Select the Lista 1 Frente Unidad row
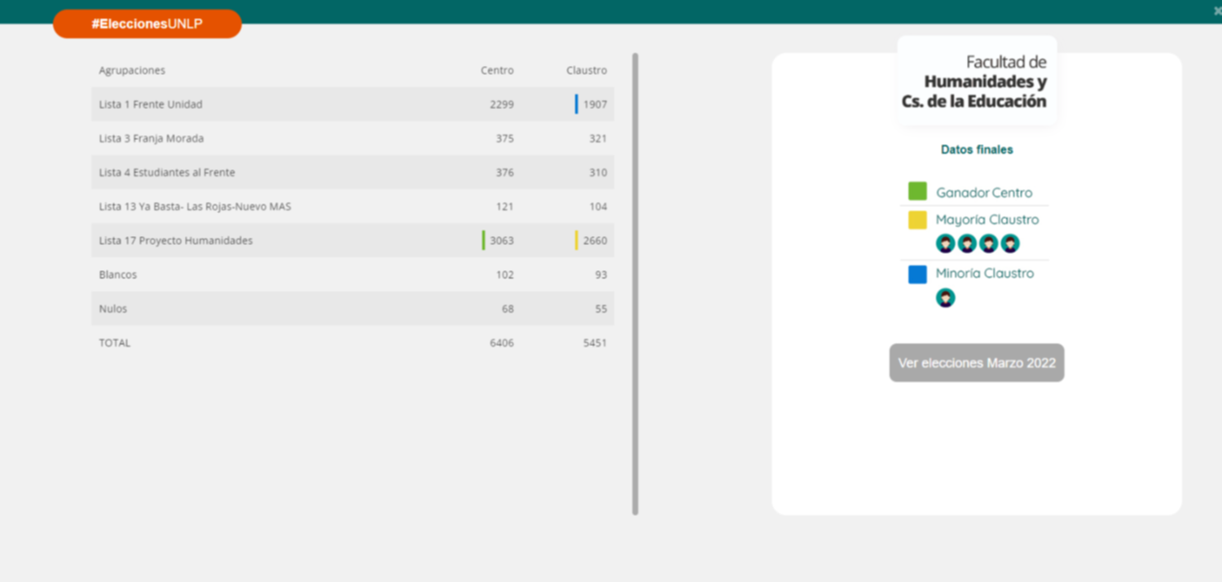The width and height of the screenshot is (1222, 582). (x=352, y=104)
